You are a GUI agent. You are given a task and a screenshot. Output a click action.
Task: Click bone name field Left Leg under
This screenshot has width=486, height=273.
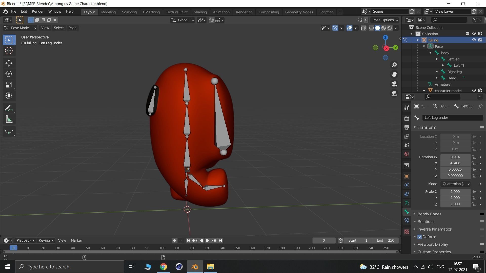click(x=452, y=118)
